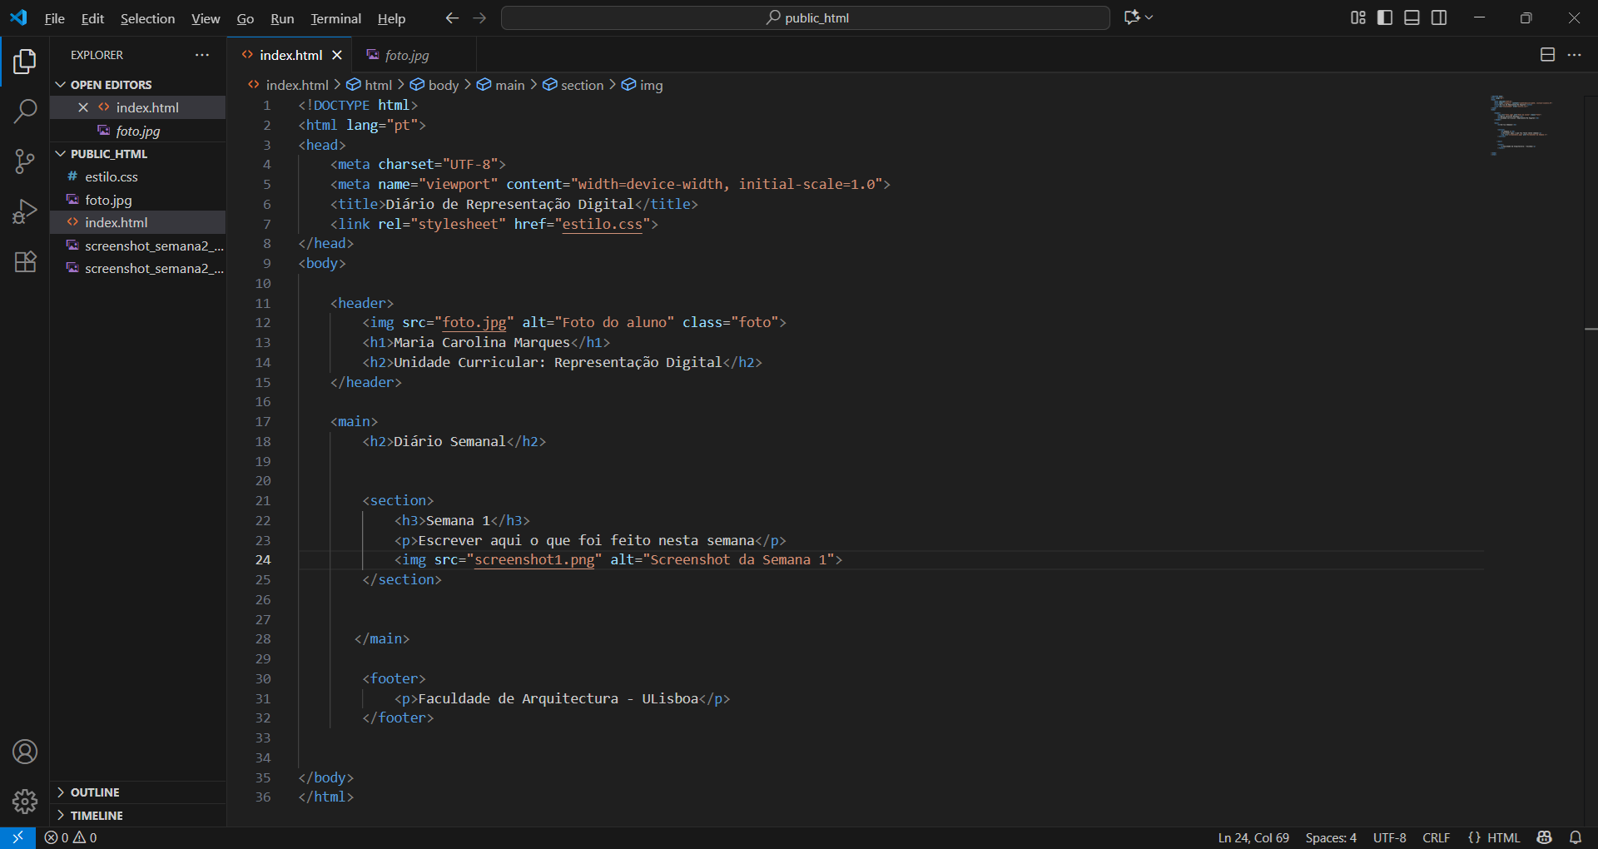Collapse the PUBLIC_HTML folder section
Viewport: 1598px width, 849px height.
[x=108, y=154]
